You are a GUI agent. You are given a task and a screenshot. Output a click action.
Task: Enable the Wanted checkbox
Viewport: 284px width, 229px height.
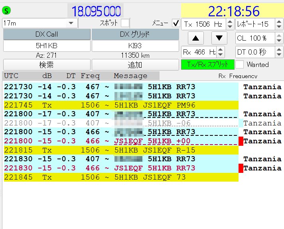239,65
